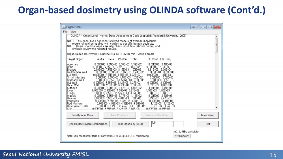Click the grayed-out Next Phantom button
The height and width of the screenshot is (159, 283).
pos(120,115)
